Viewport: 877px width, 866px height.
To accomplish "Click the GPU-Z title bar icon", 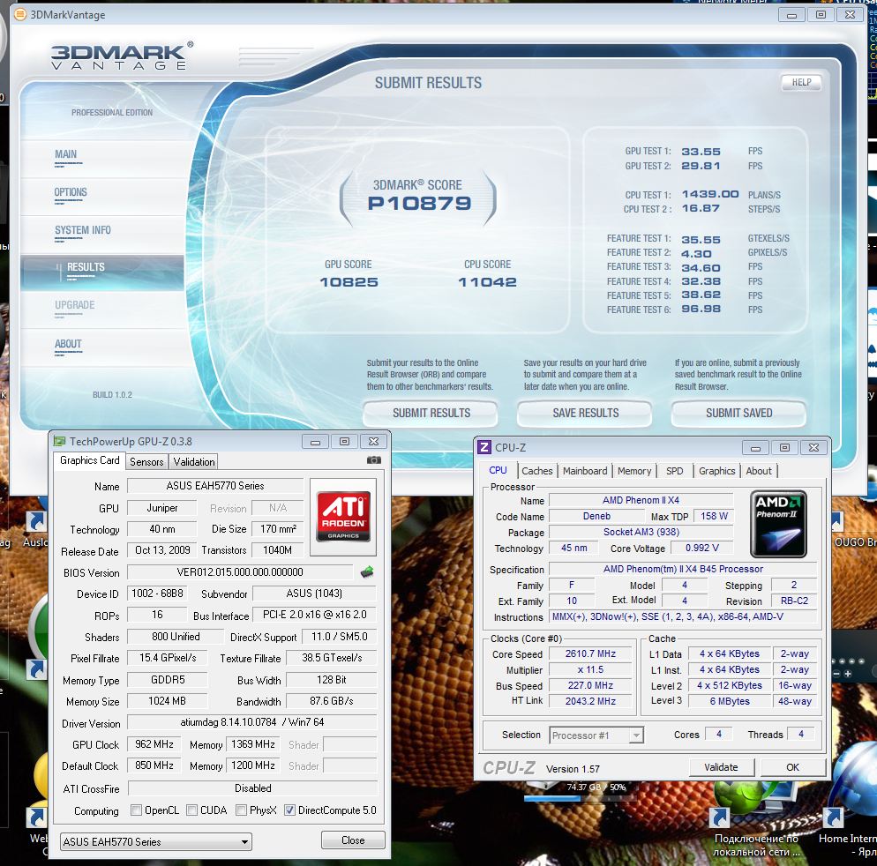I will [x=59, y=441].
